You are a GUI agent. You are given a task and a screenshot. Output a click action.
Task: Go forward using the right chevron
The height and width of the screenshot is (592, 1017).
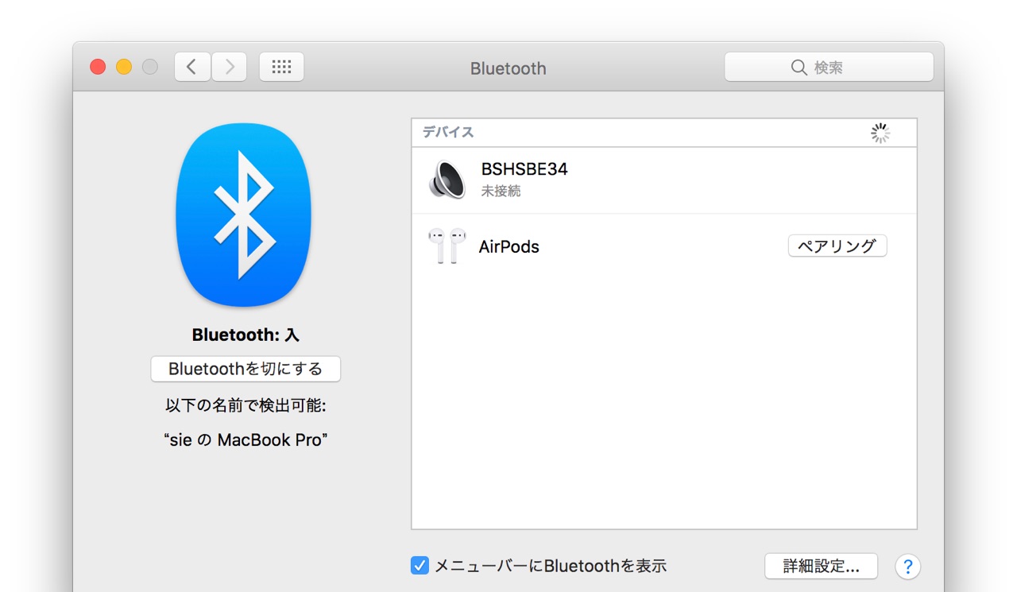click(x=229, y=68)
